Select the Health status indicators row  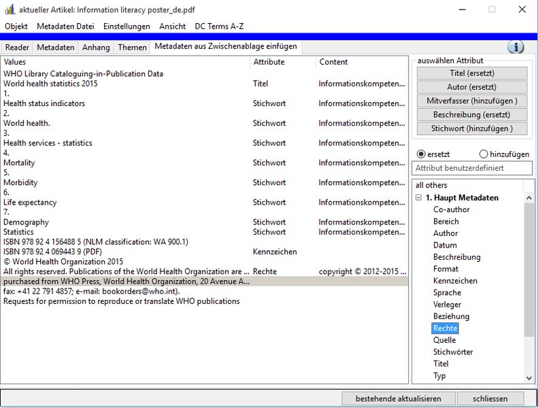pyautogui.click(x=204, y=103)
